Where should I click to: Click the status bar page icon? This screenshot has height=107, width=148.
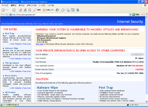(1, 105)
